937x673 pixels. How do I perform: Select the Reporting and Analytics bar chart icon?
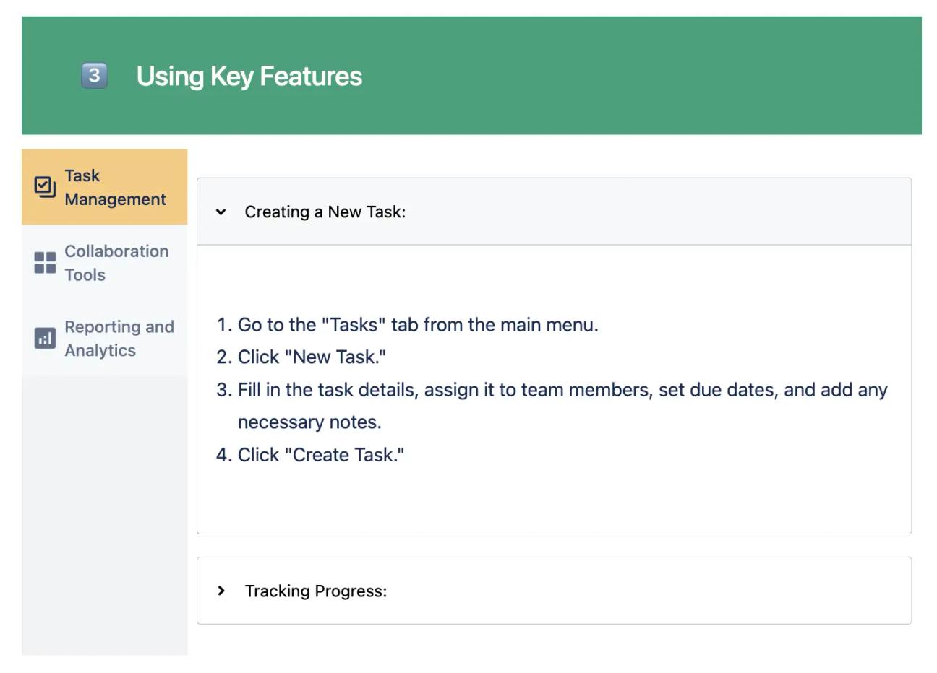(x=44, y=338)
